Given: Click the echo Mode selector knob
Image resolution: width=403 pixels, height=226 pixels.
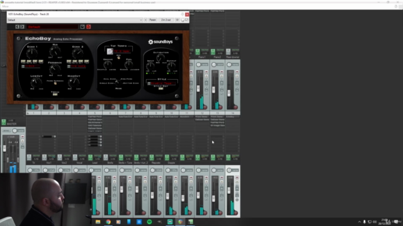Looking at the screenshot, I should pyautogui.click(x=118, y=82).
